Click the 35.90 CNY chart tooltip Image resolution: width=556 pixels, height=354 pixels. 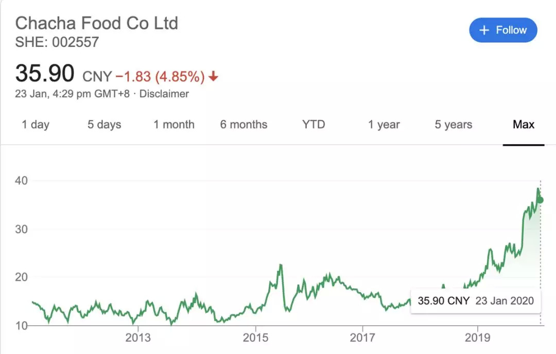click(475, 300)
